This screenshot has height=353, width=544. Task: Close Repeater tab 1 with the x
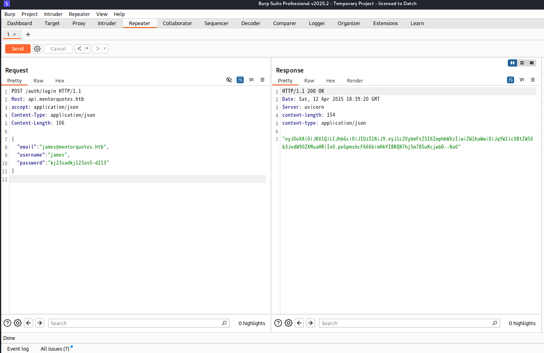click(x=15, y=34)
